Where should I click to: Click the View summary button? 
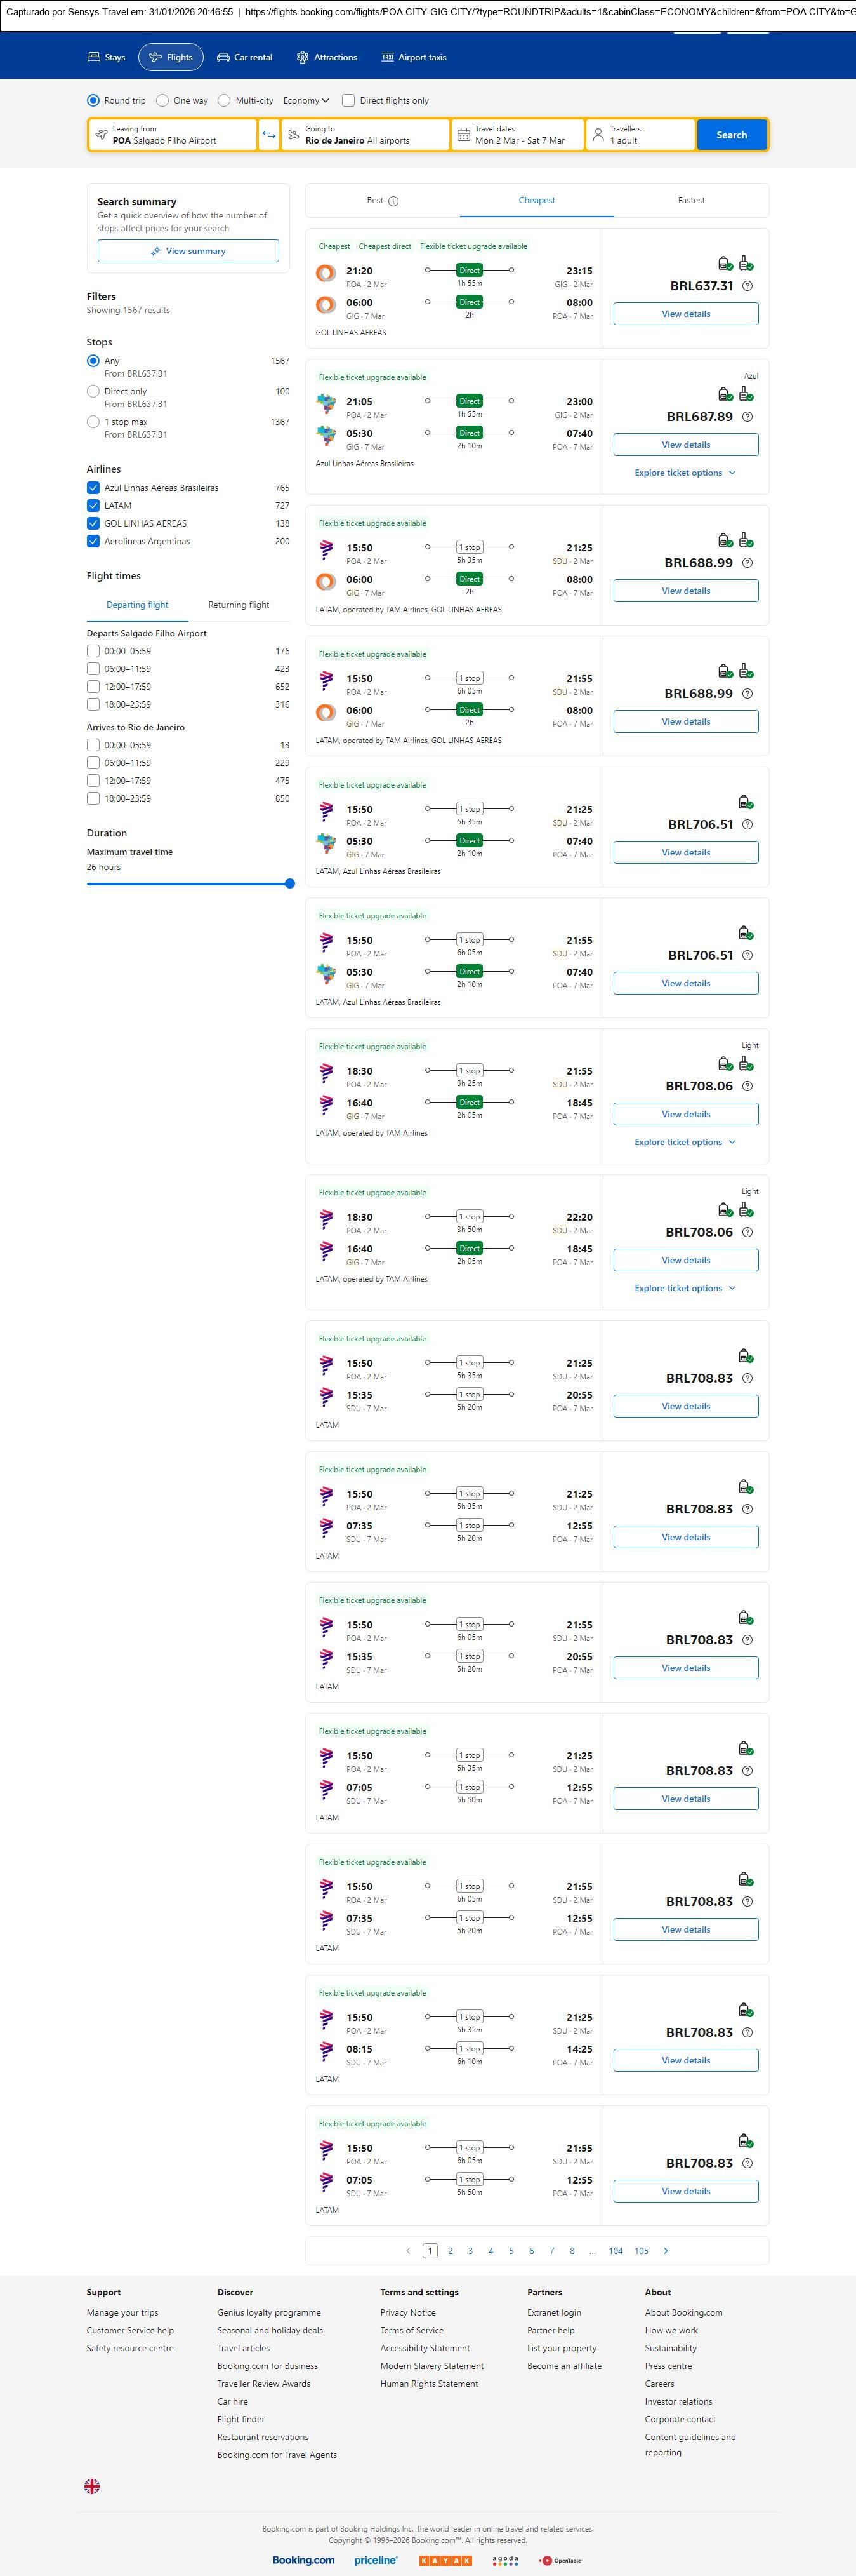[188, 251]
